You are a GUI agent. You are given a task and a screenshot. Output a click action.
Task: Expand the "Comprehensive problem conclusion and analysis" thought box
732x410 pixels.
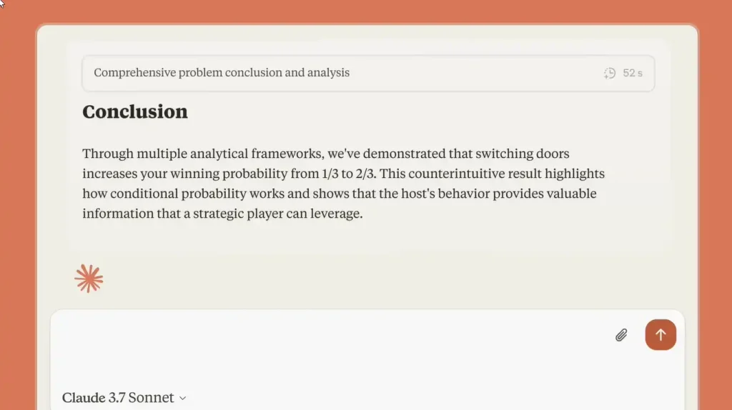coord(222,73)
